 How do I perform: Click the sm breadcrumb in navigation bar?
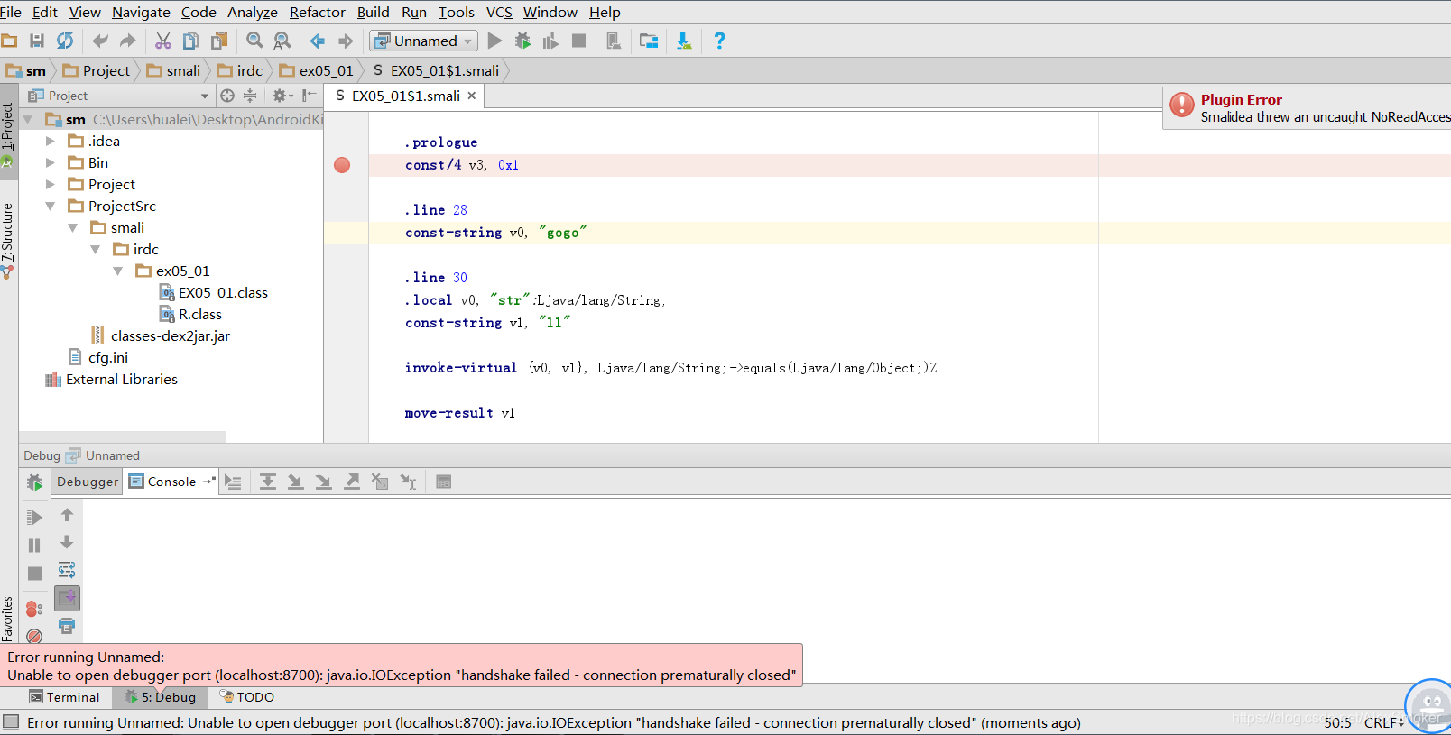(x=26, y=70)
